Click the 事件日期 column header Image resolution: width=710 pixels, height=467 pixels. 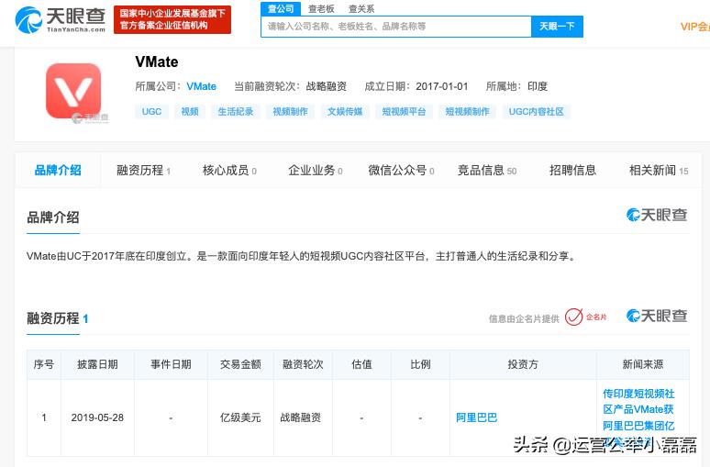click(171, 364)
